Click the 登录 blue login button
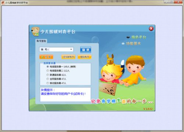 (x=86, y=49)
